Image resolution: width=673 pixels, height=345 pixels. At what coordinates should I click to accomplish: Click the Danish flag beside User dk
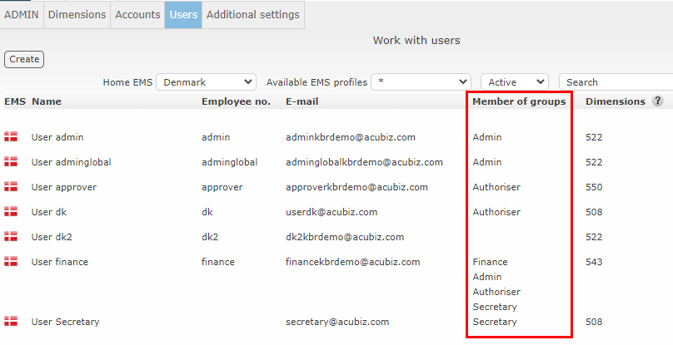click(x=11, y=211)
